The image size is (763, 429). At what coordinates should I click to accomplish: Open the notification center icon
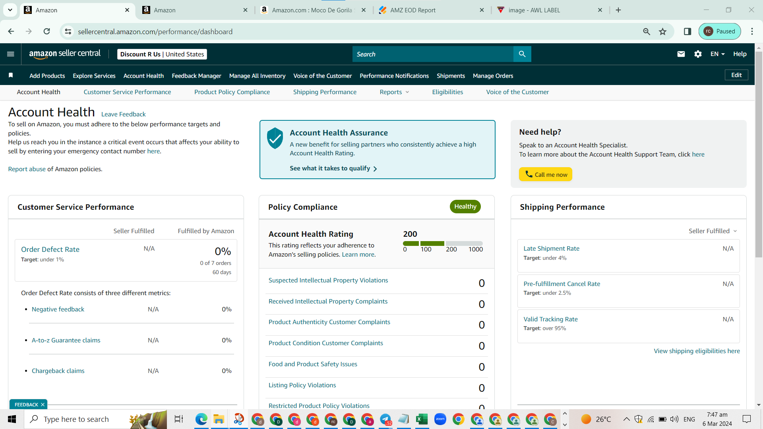pos(747,419)
